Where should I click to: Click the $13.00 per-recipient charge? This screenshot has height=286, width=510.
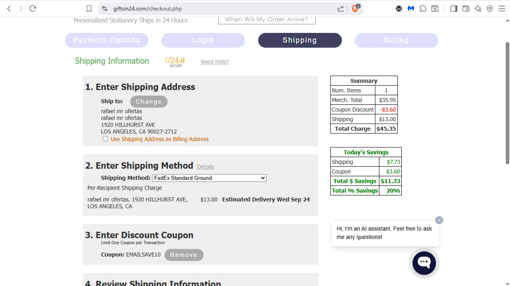pos(209,200)
